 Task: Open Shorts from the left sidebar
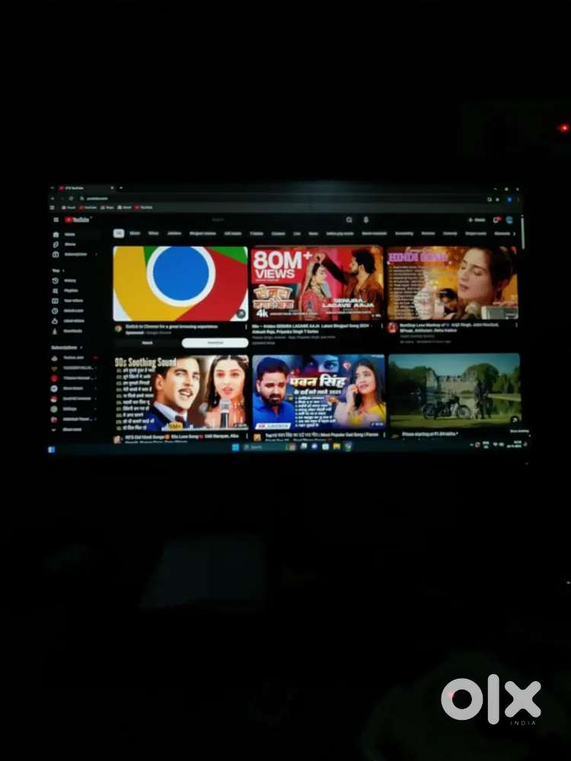(x=69, y=244)
